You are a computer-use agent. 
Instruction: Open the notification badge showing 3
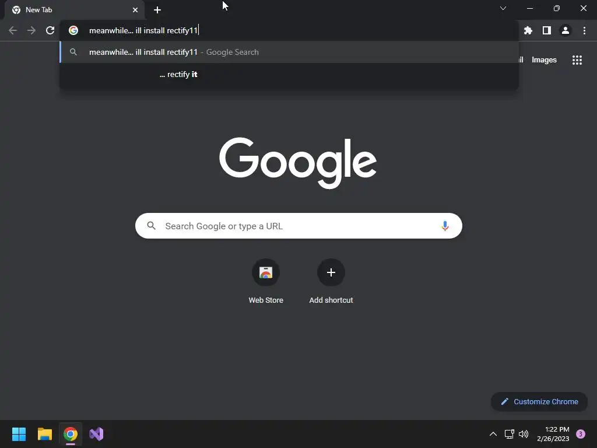click(581, 434)
